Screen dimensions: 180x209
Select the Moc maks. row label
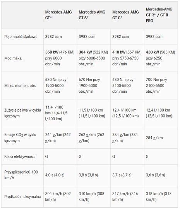point(13,58)
